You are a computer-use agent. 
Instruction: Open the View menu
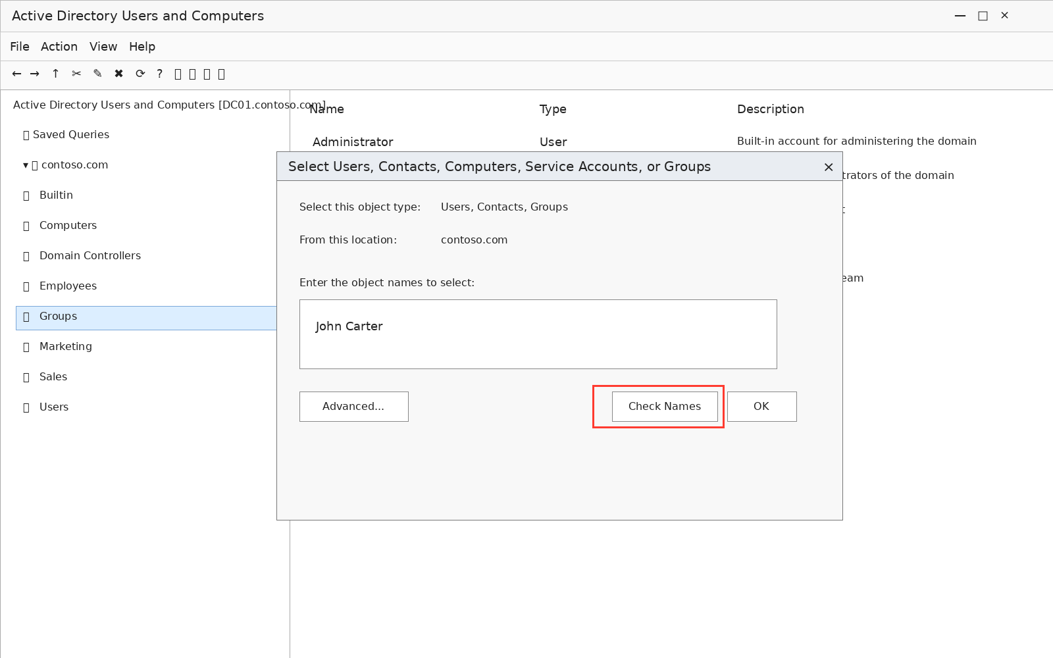[103, 47]
